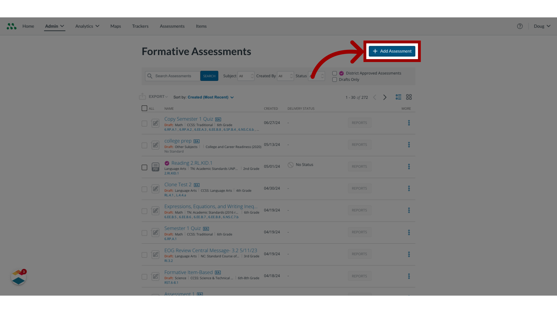557x313 pixels.
Task: Click the edit icon for Formative Item-Based
Action: click(155, 276)
